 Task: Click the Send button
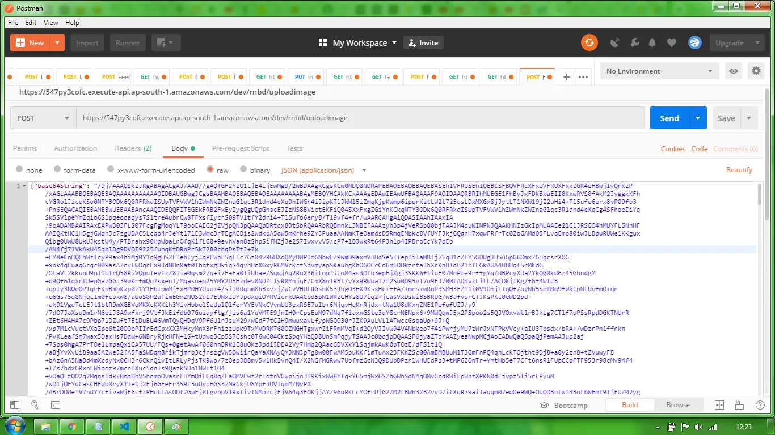click(x=669, y=118)
